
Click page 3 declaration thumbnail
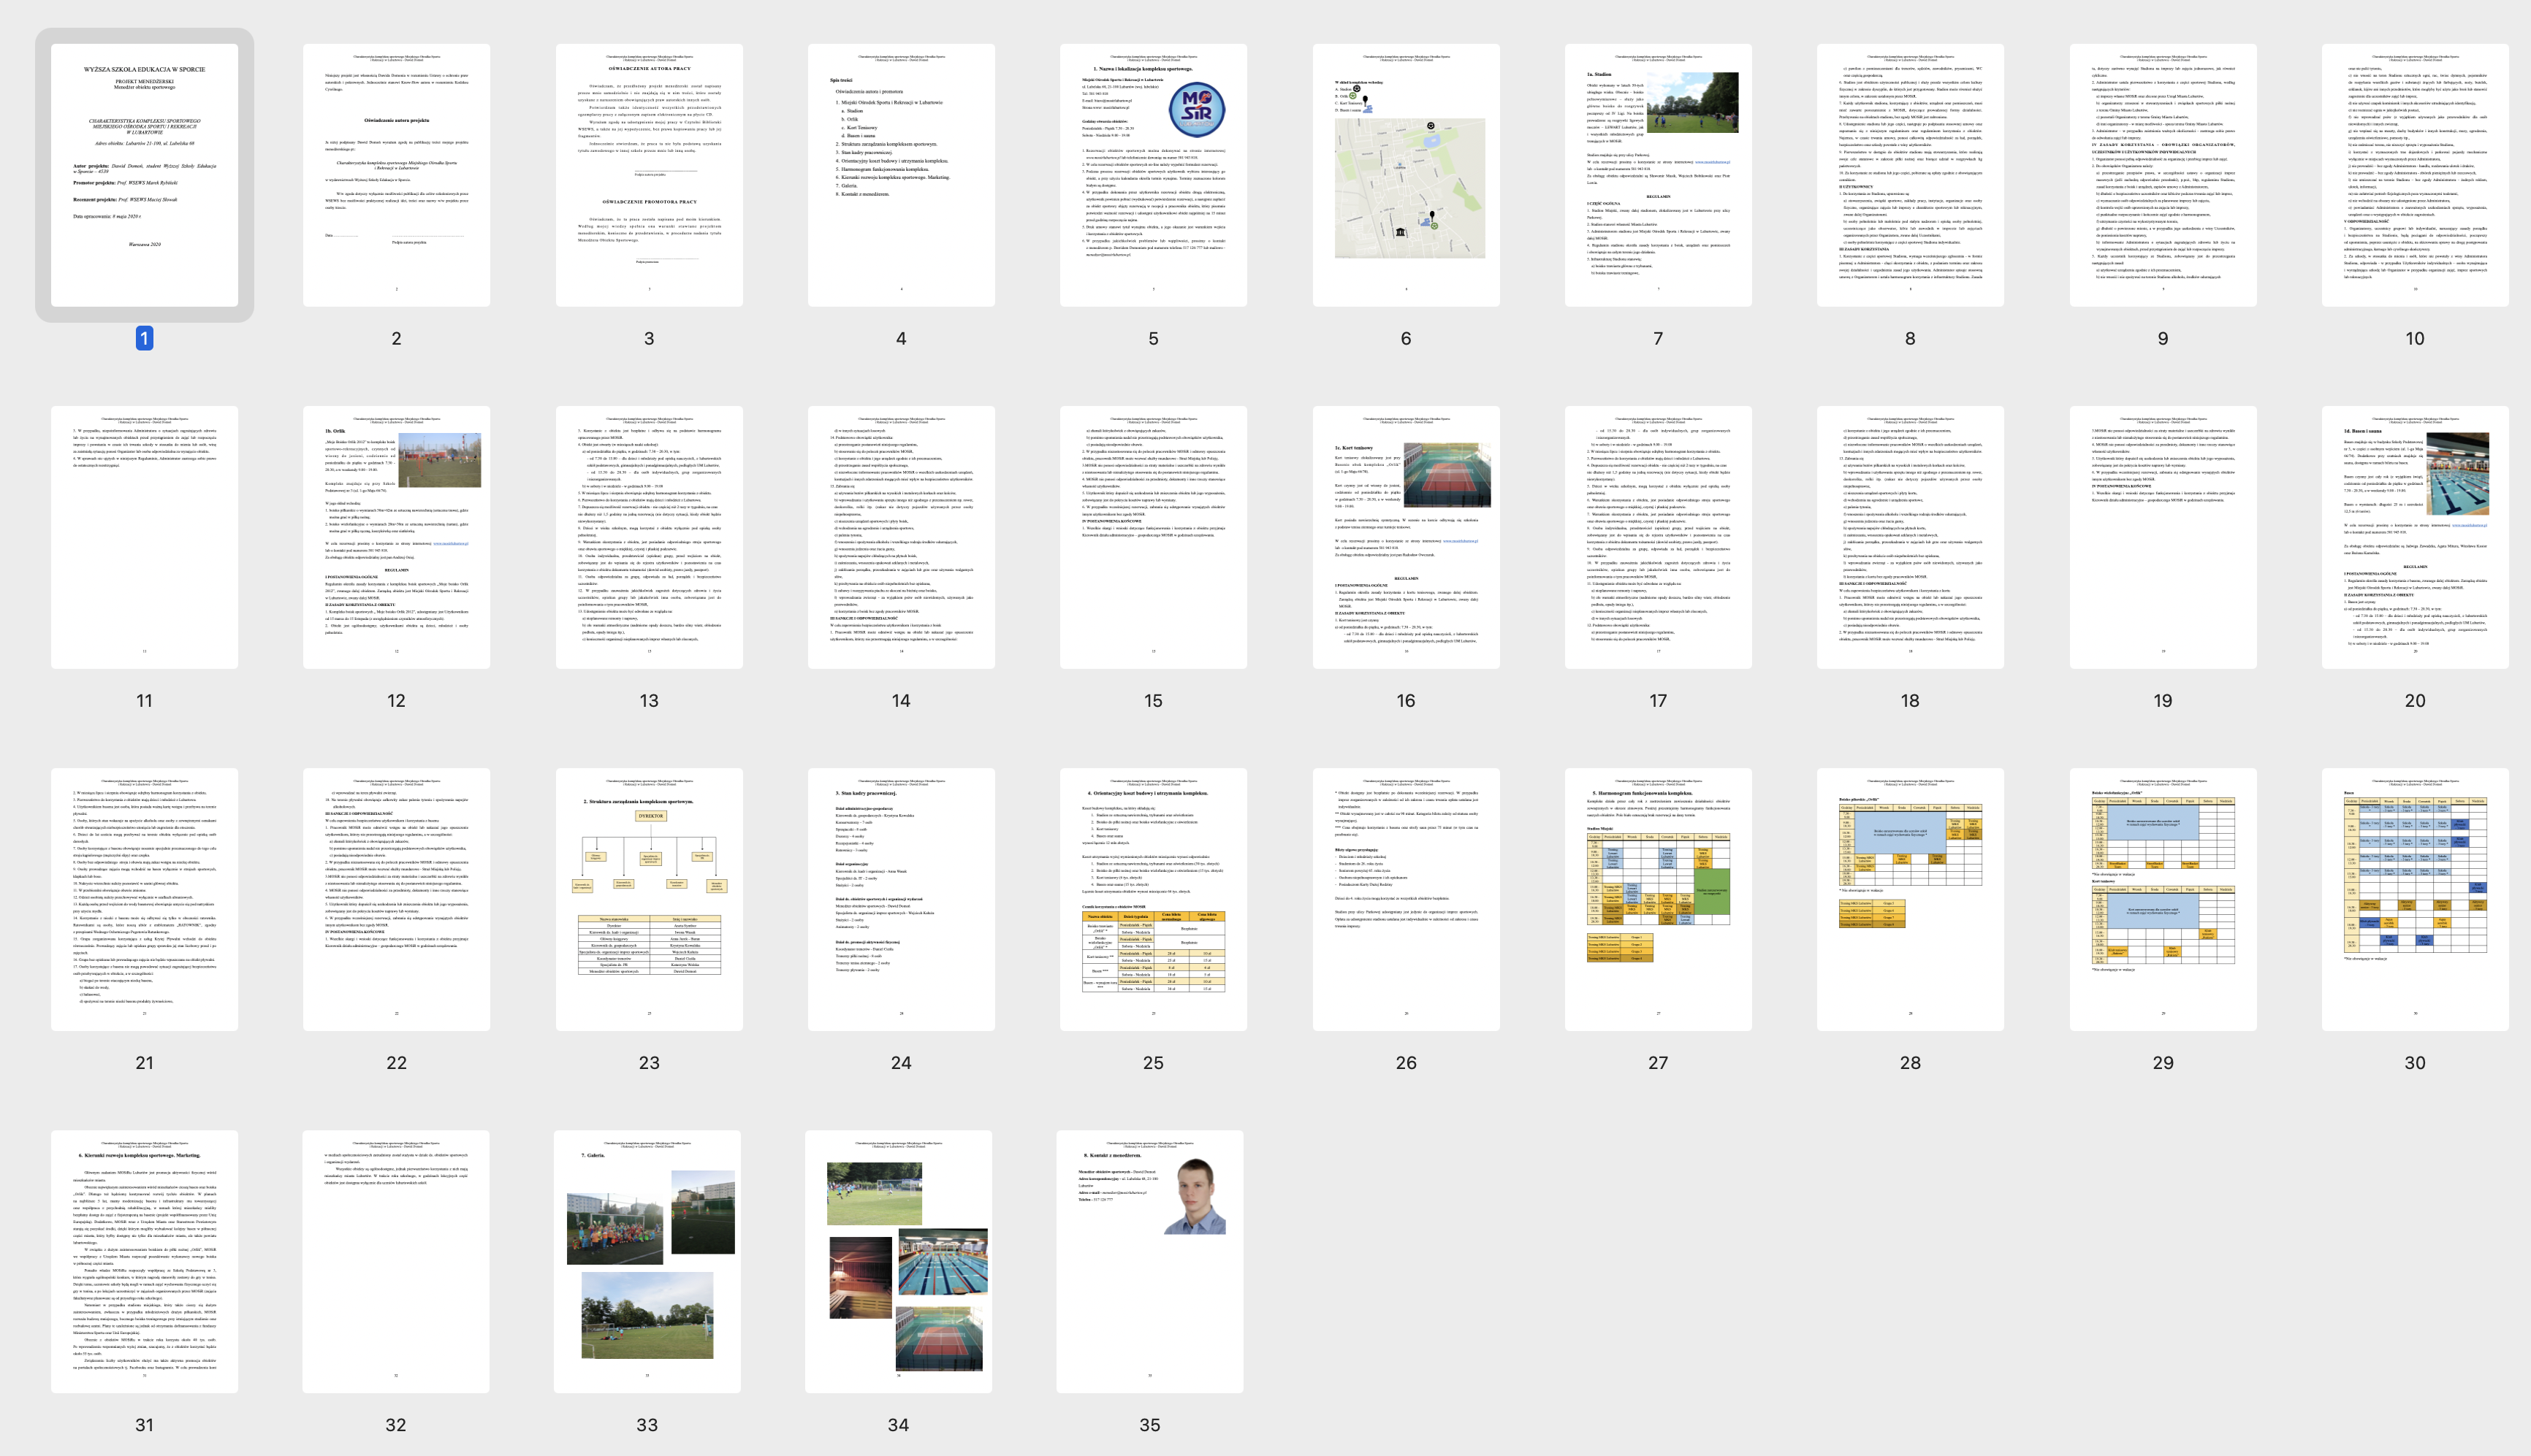click(x=648, y=175)
